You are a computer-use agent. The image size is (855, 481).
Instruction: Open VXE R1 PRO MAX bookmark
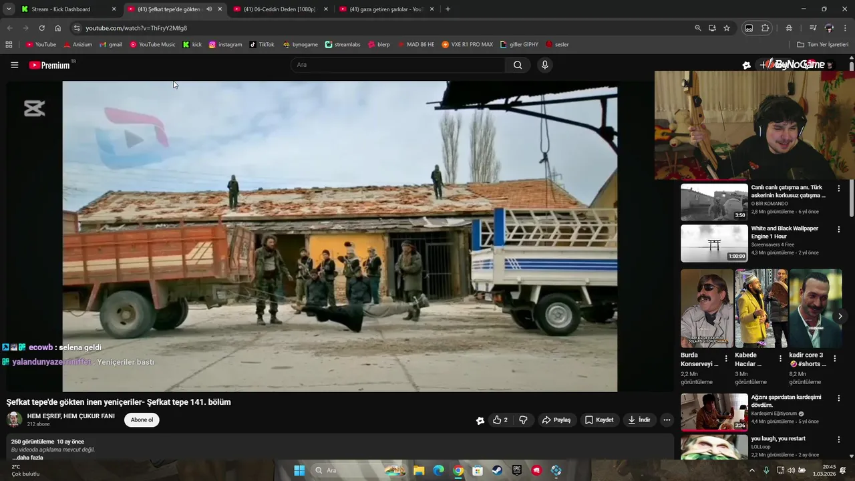click(468, 45)
